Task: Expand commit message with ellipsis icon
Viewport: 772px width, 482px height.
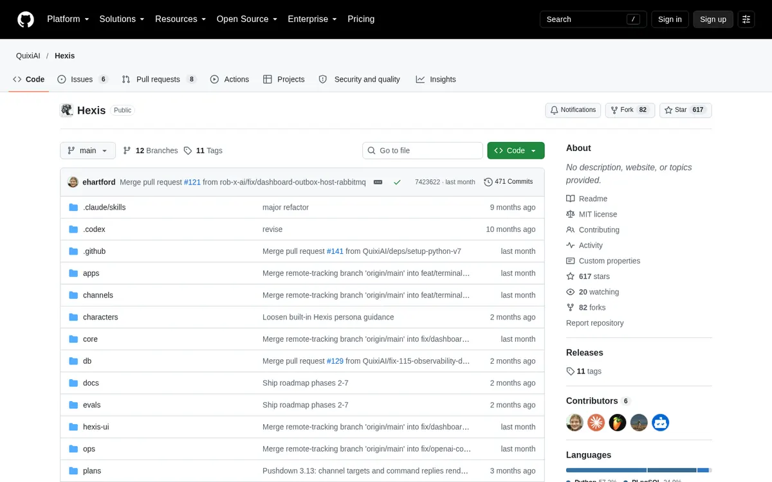Action: click(378, 182)
